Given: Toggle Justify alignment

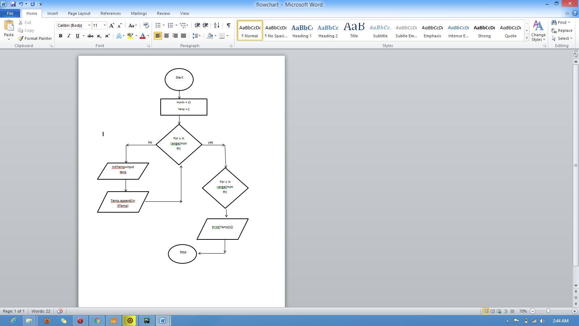Looking at the screenshot, I should pos(183,36).
